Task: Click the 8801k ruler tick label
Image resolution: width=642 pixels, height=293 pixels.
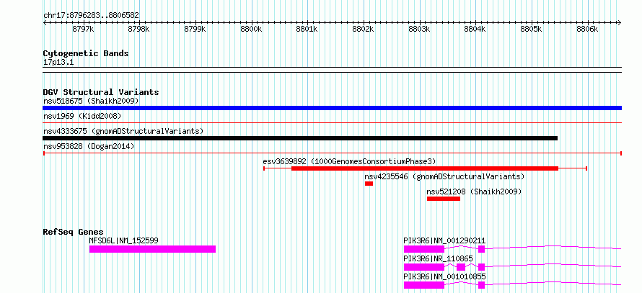Action: point(307,30)
